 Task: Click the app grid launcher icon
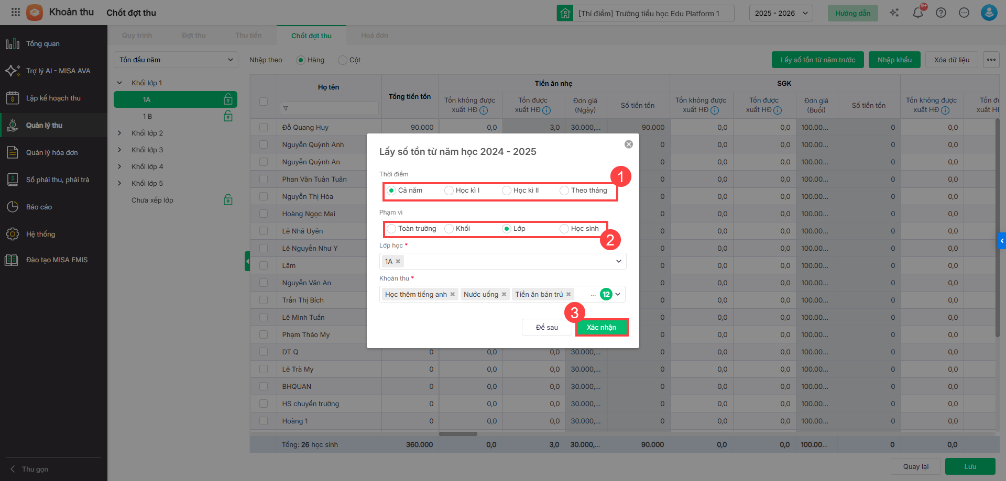[16, 12]
